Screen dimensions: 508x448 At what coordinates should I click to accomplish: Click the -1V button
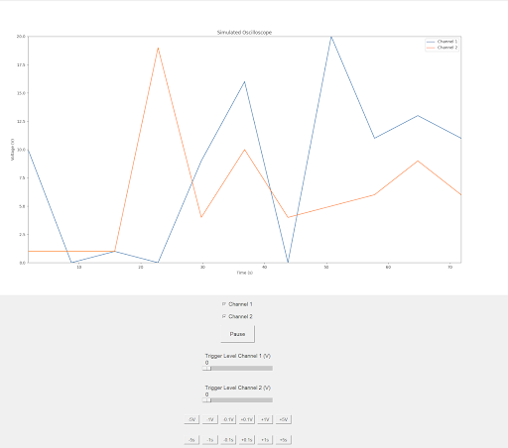coord(210,419)
